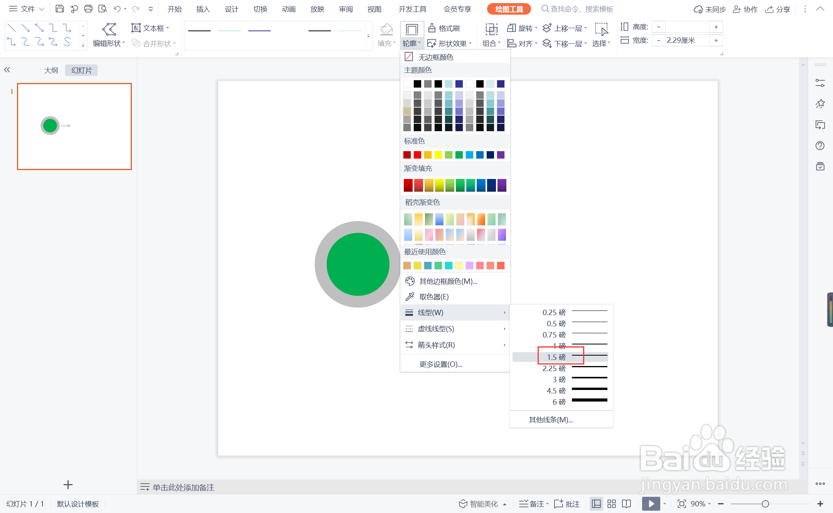Select the S-curve connector shape
Image resolution: width=833 pixels, height=513 pixels.
67,42
